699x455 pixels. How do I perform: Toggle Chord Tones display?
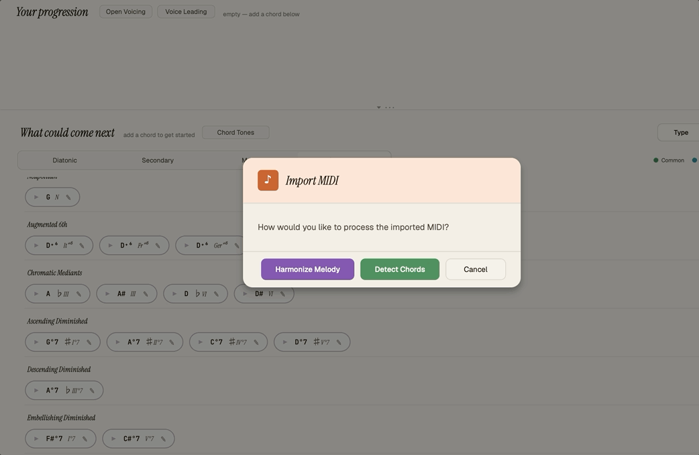tap(235, 132)
